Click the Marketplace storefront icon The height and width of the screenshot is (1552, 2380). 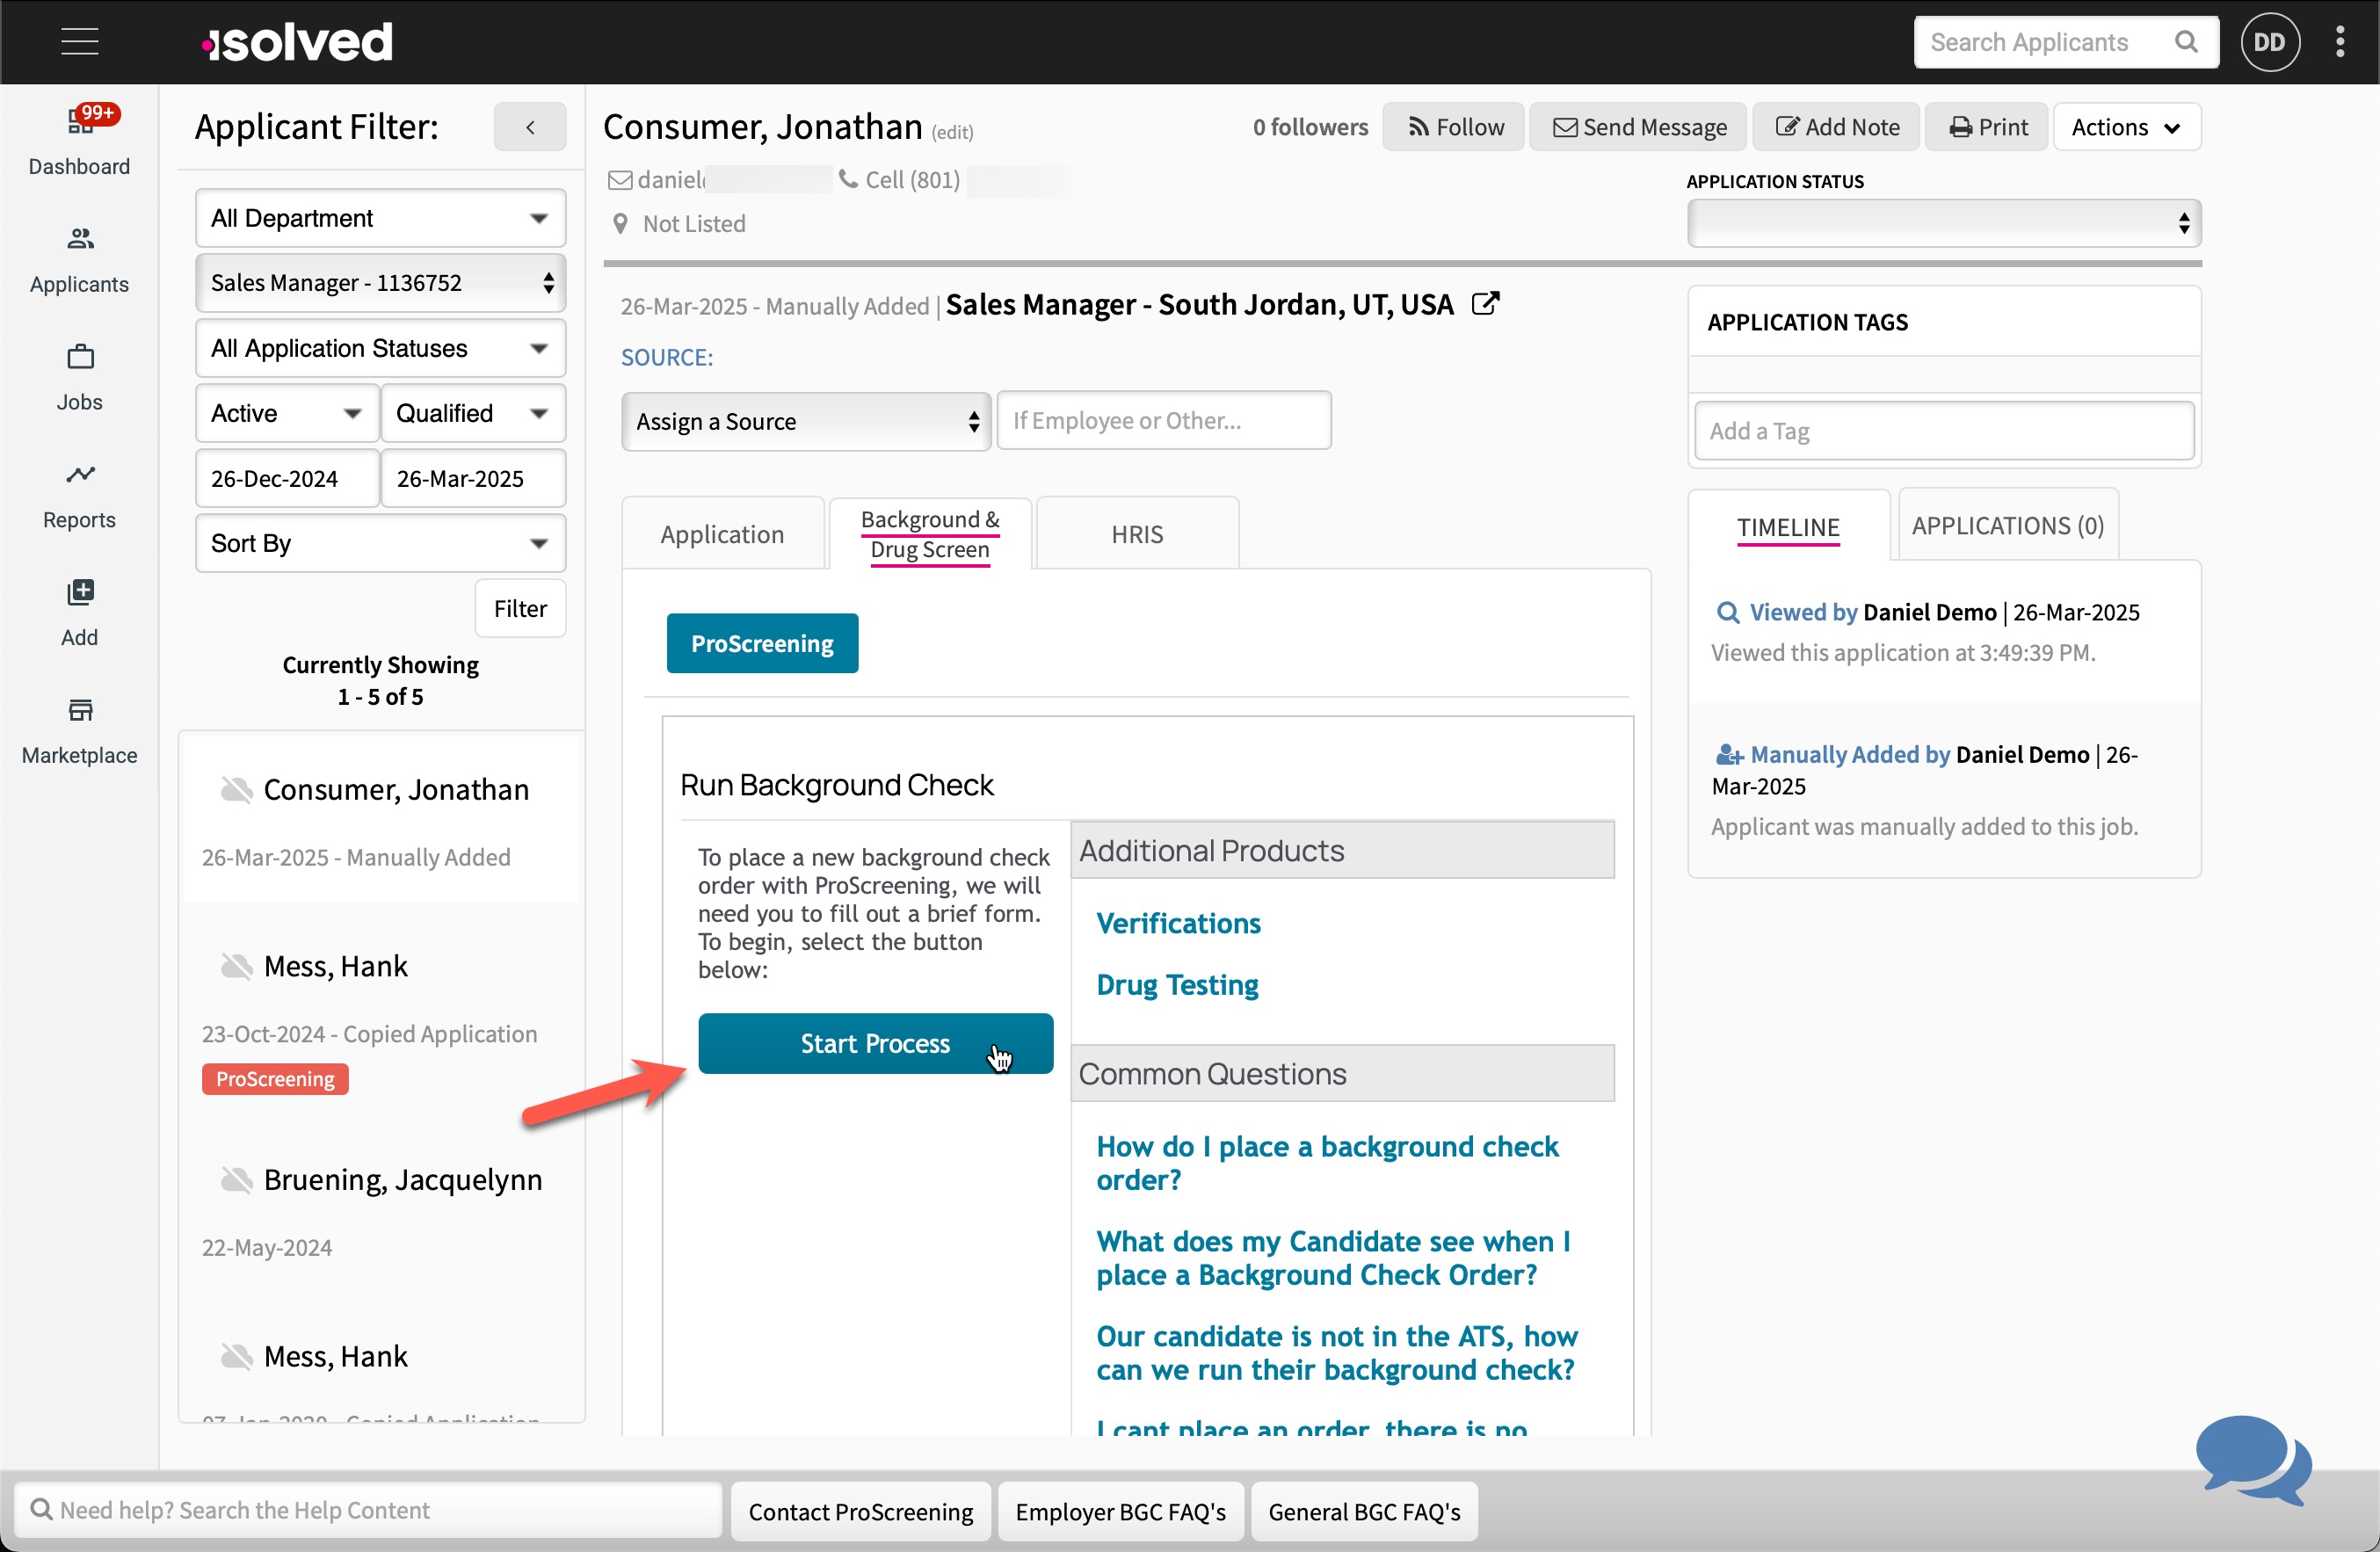point(80,711)
